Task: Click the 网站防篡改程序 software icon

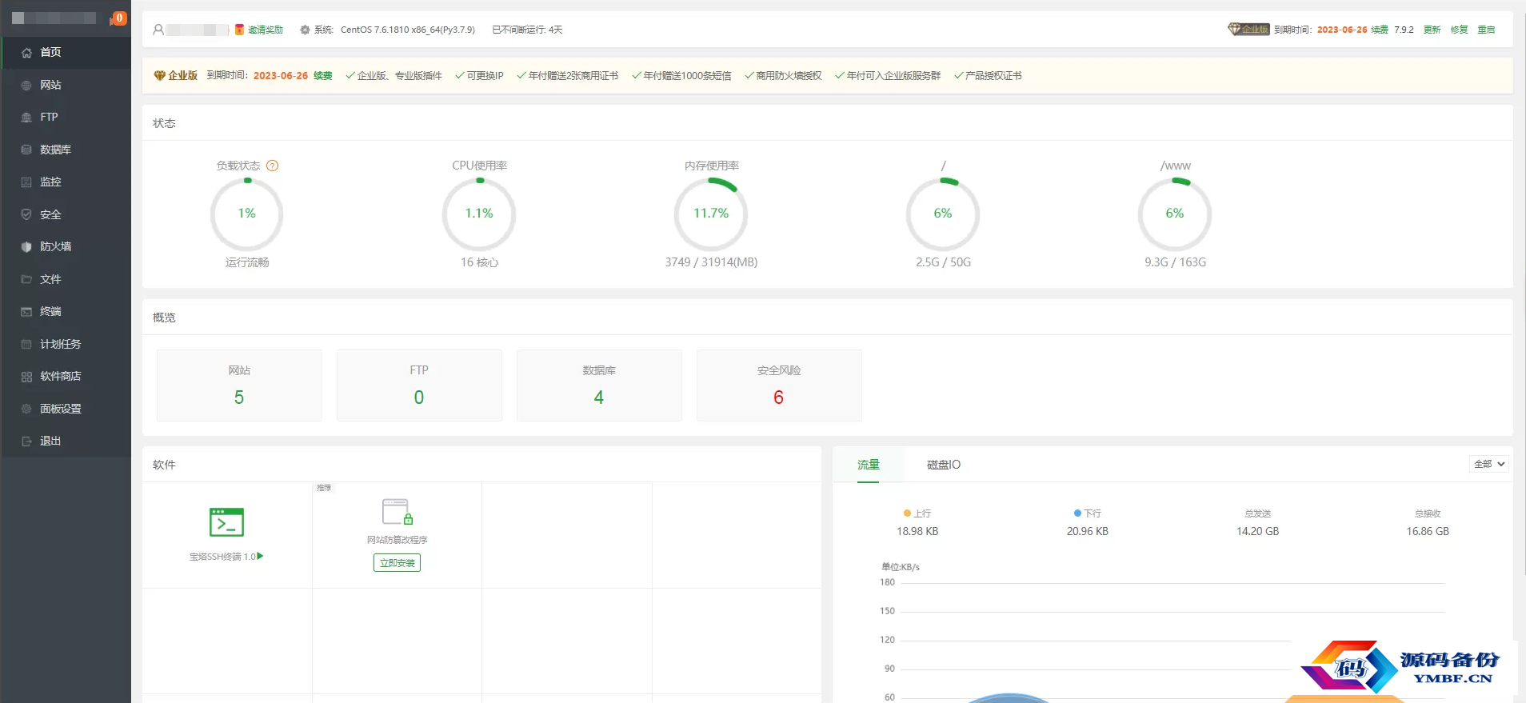Action: click(397, 512)
